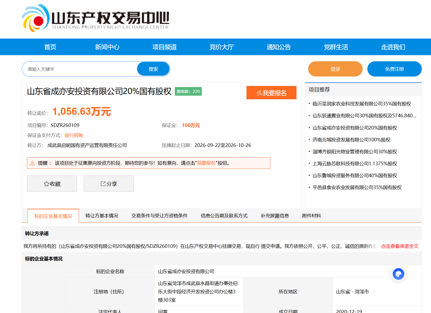The height and width of the screenshot is (313, 431).
Task: Click the 围观数 220 view count badge
Action: [x=188, y=91]
